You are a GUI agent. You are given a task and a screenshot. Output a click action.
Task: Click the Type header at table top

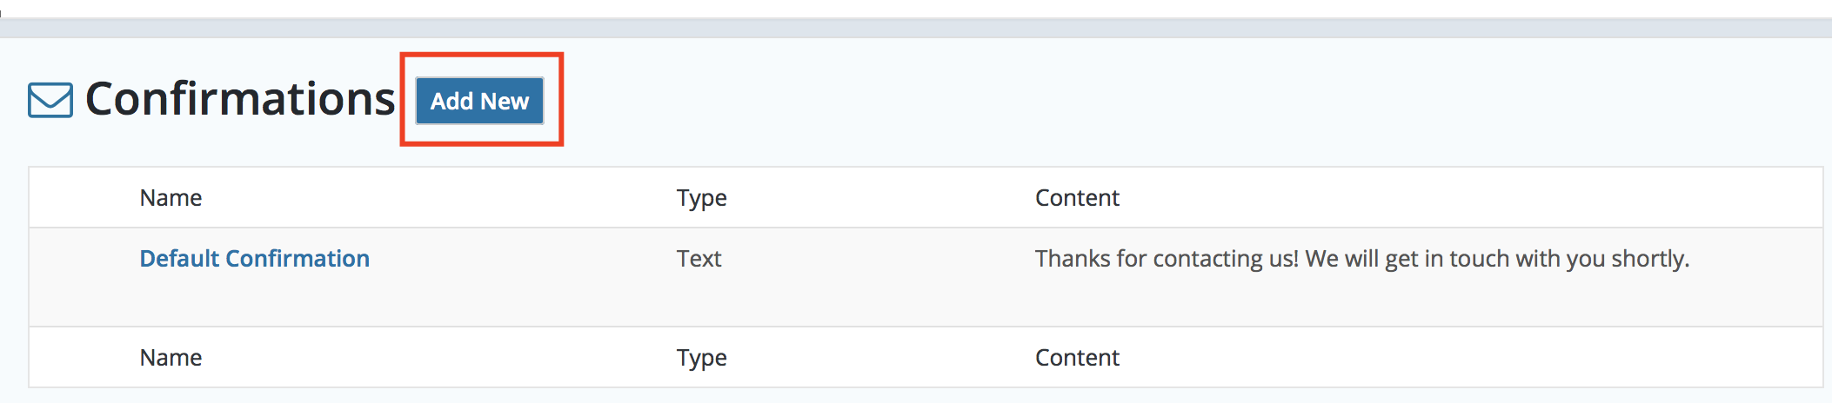click(x=701, y=198)
